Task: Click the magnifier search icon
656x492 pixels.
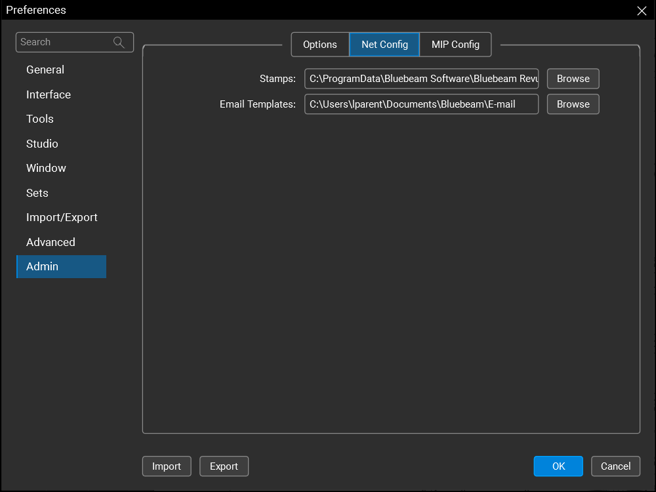Action: pos(119,42)
